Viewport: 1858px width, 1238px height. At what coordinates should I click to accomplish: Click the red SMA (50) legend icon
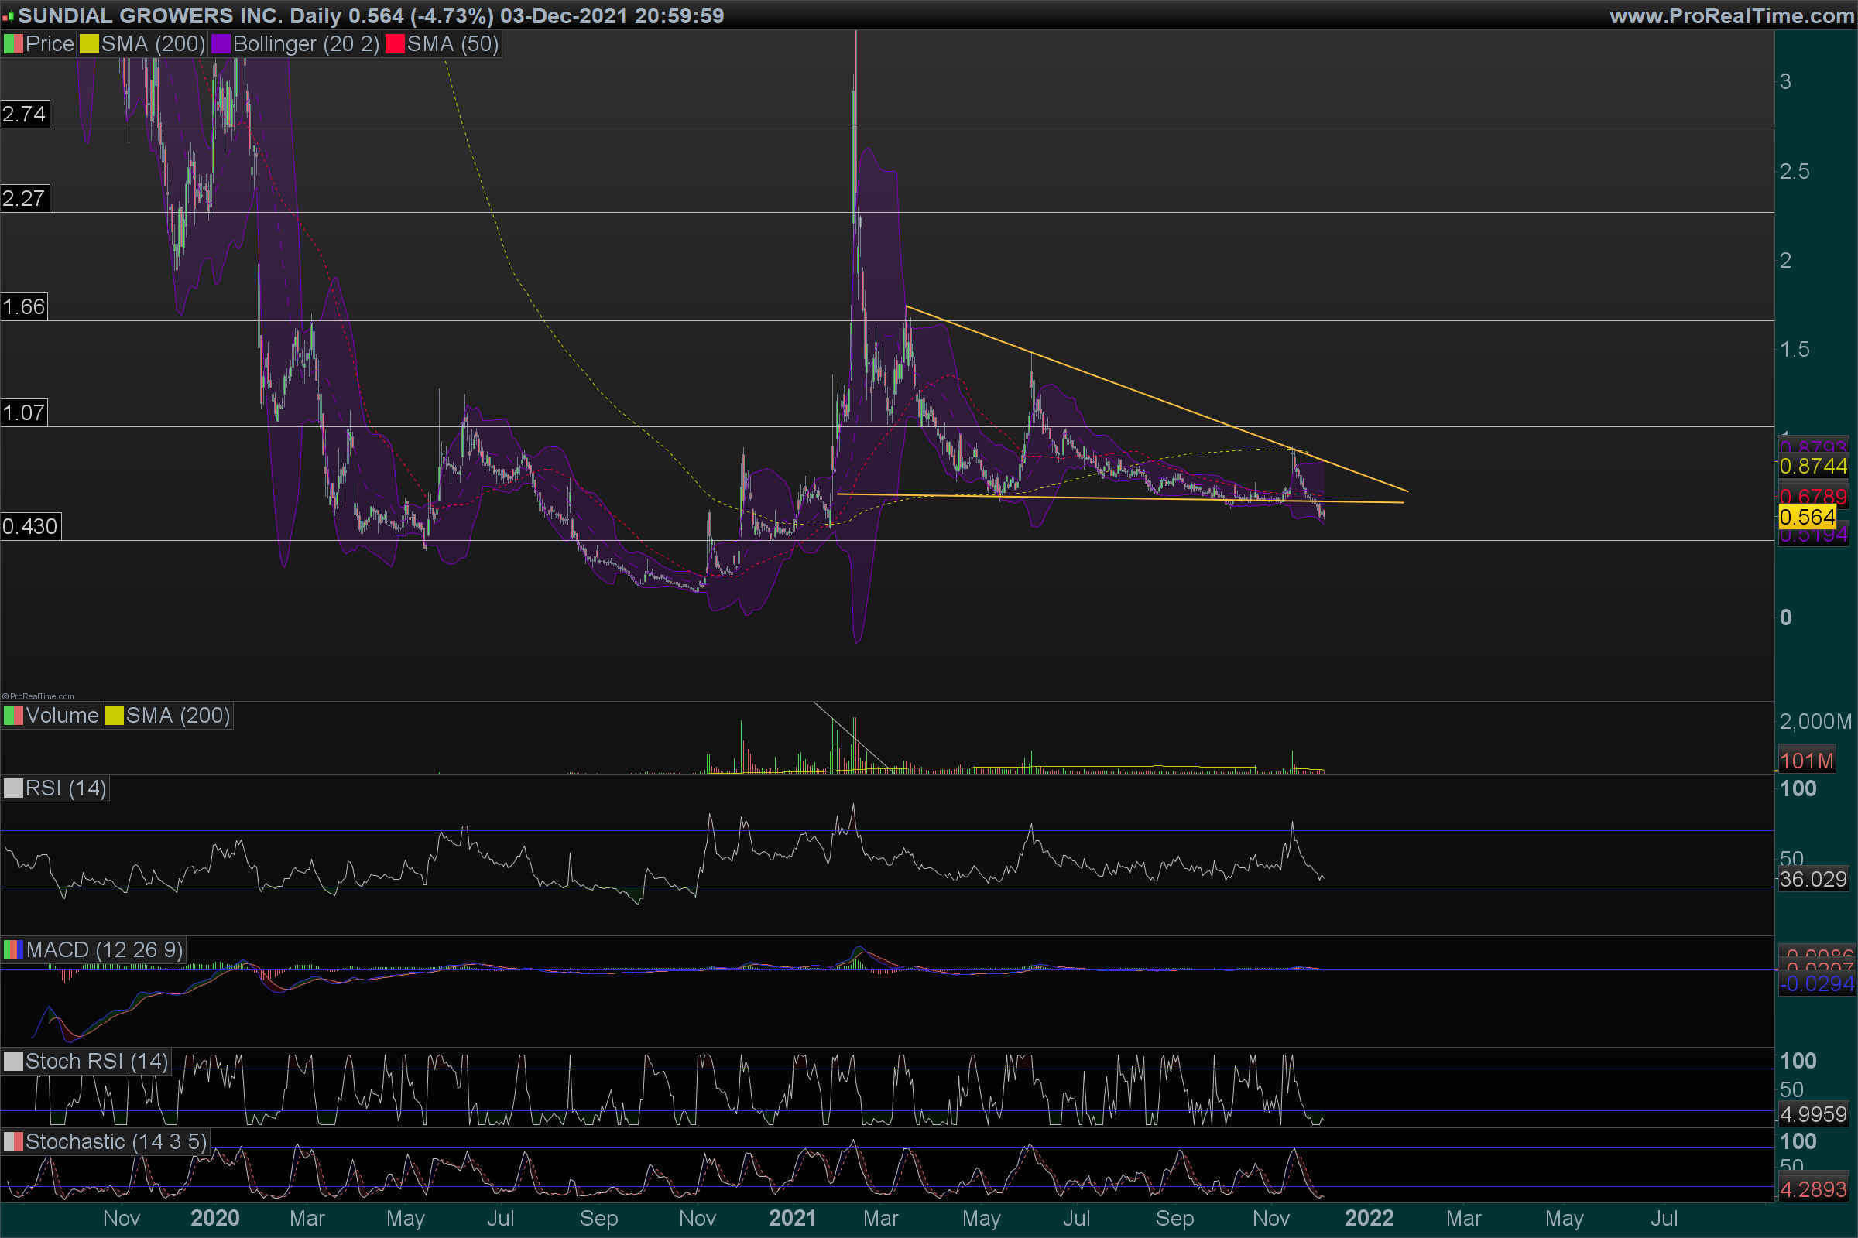(x=395, y=44)
